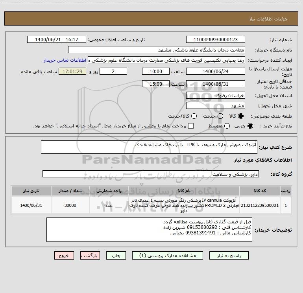Click product code 213211220950​0001 cell
The height and width of the screenshot is (293, 303).
coord(260,205)
